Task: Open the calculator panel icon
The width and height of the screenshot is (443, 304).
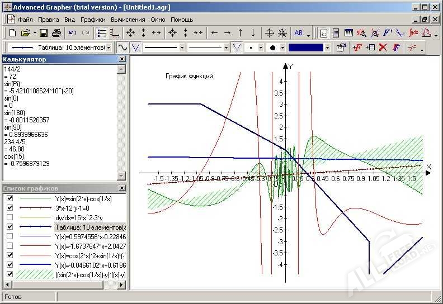Action: [336, 33]
